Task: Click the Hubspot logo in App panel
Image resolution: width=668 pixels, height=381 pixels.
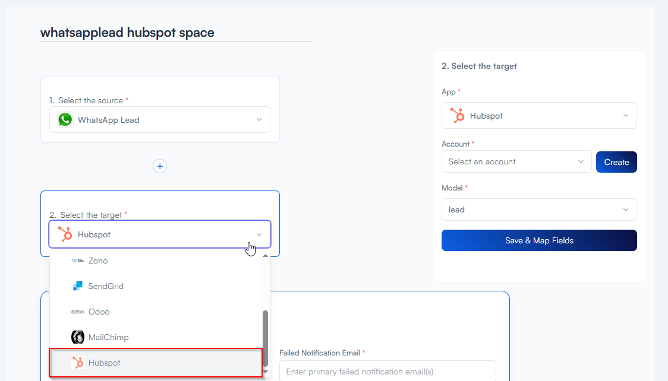Action: tap(457, 116)
